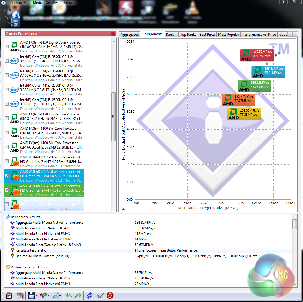This screenshot has height=302, width=303.
Task: Open the module options toolbar icon
Action: 9,296
